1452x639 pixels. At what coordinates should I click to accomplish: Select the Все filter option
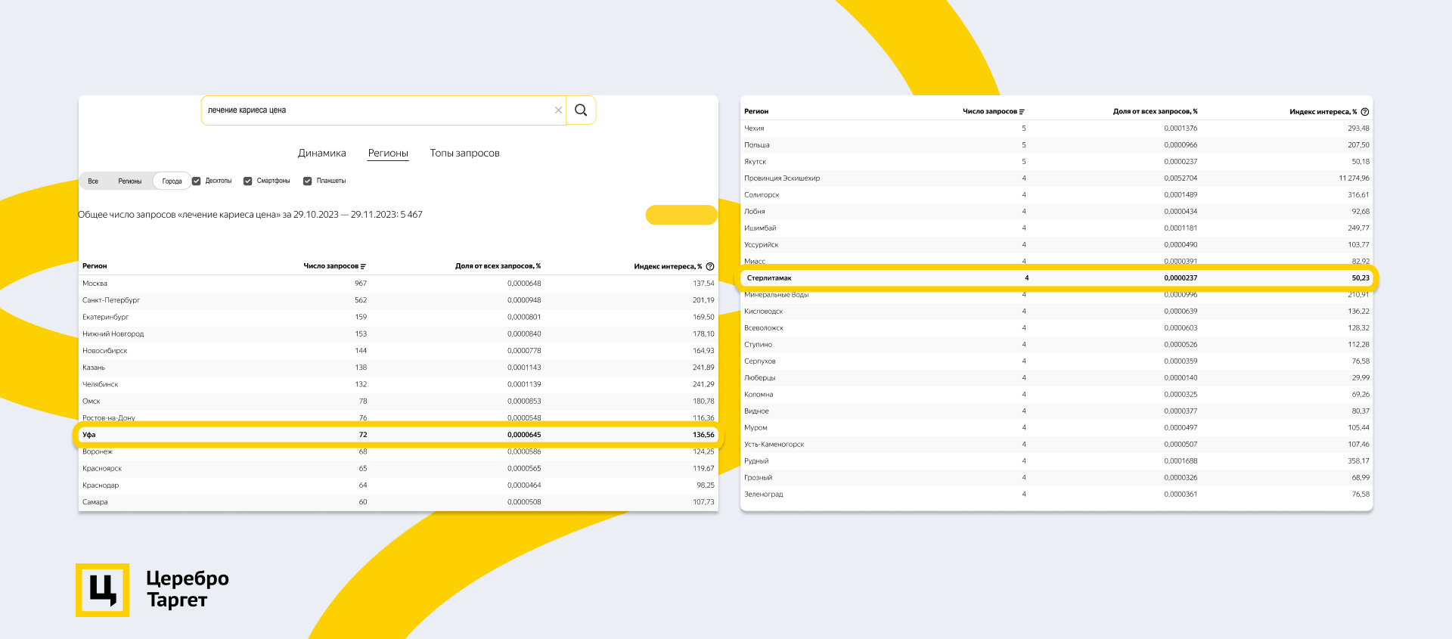[93, 181]
